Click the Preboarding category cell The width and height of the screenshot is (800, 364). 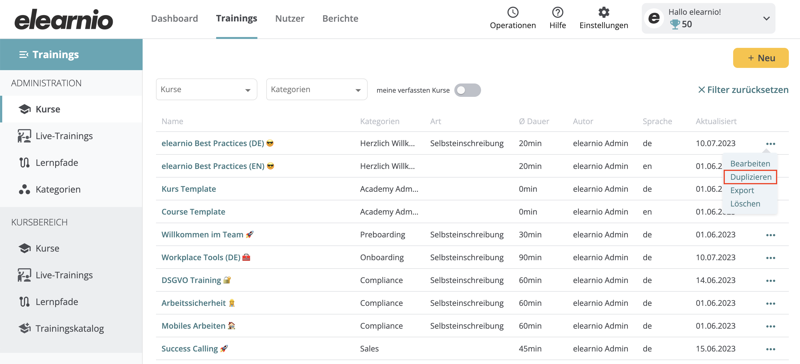[x=383, y=235]
